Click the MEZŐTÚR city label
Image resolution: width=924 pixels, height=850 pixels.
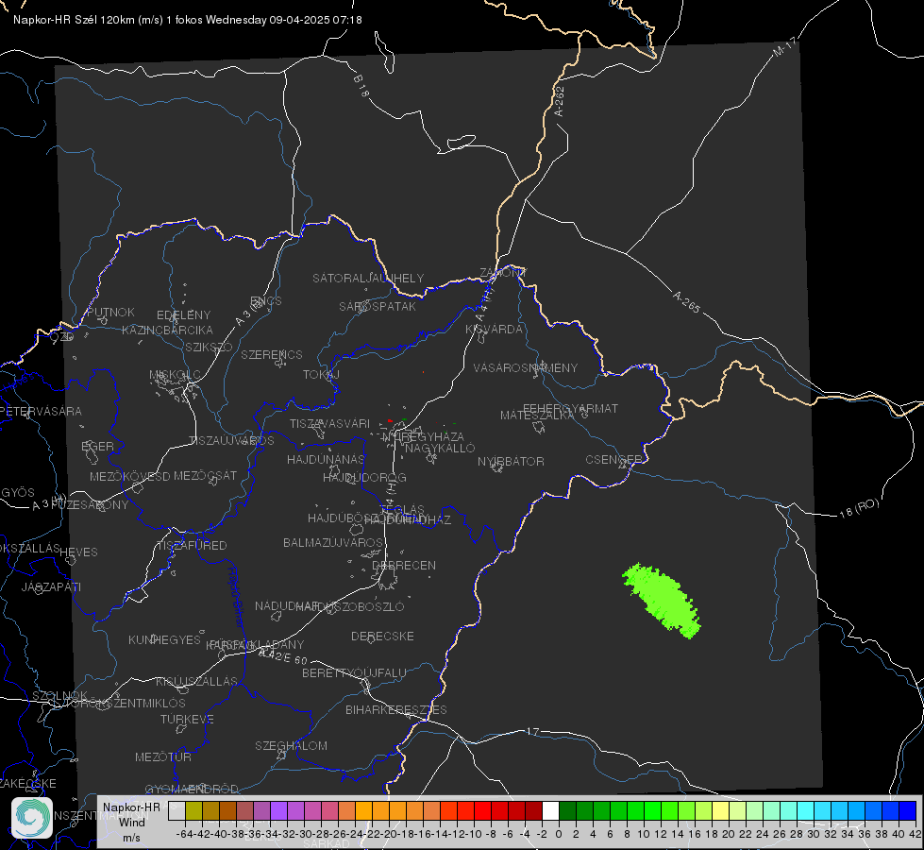click(163, 756)
